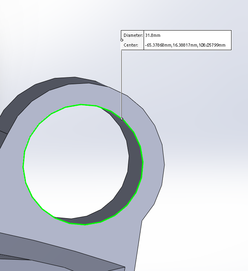248x271 pixels.
Task: Click the Center coordinates value in the callout
Action: tap(185, 45)
